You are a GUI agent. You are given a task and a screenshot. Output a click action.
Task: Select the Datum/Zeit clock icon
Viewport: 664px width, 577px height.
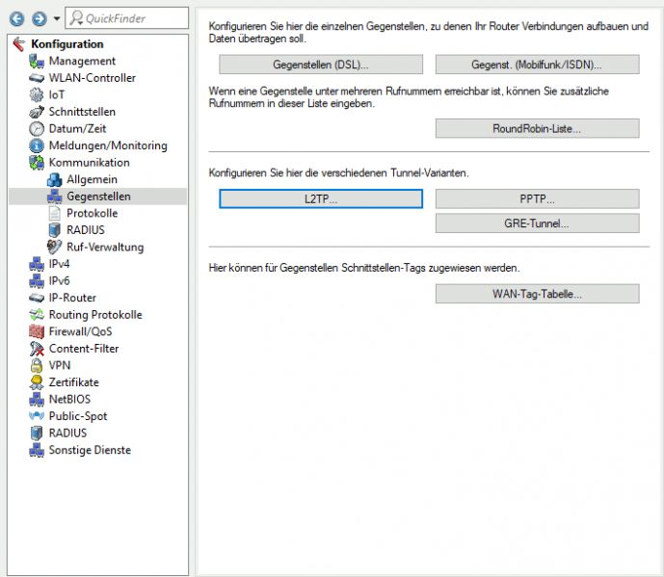coord(37,129)
